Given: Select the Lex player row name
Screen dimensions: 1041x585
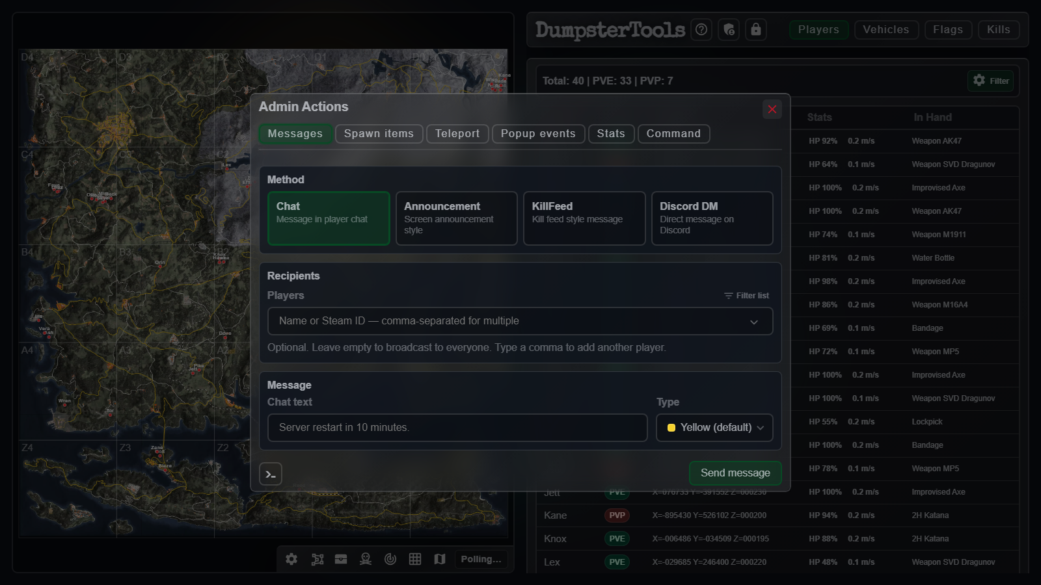Looking at the screenshot, I should coord(552,562).
